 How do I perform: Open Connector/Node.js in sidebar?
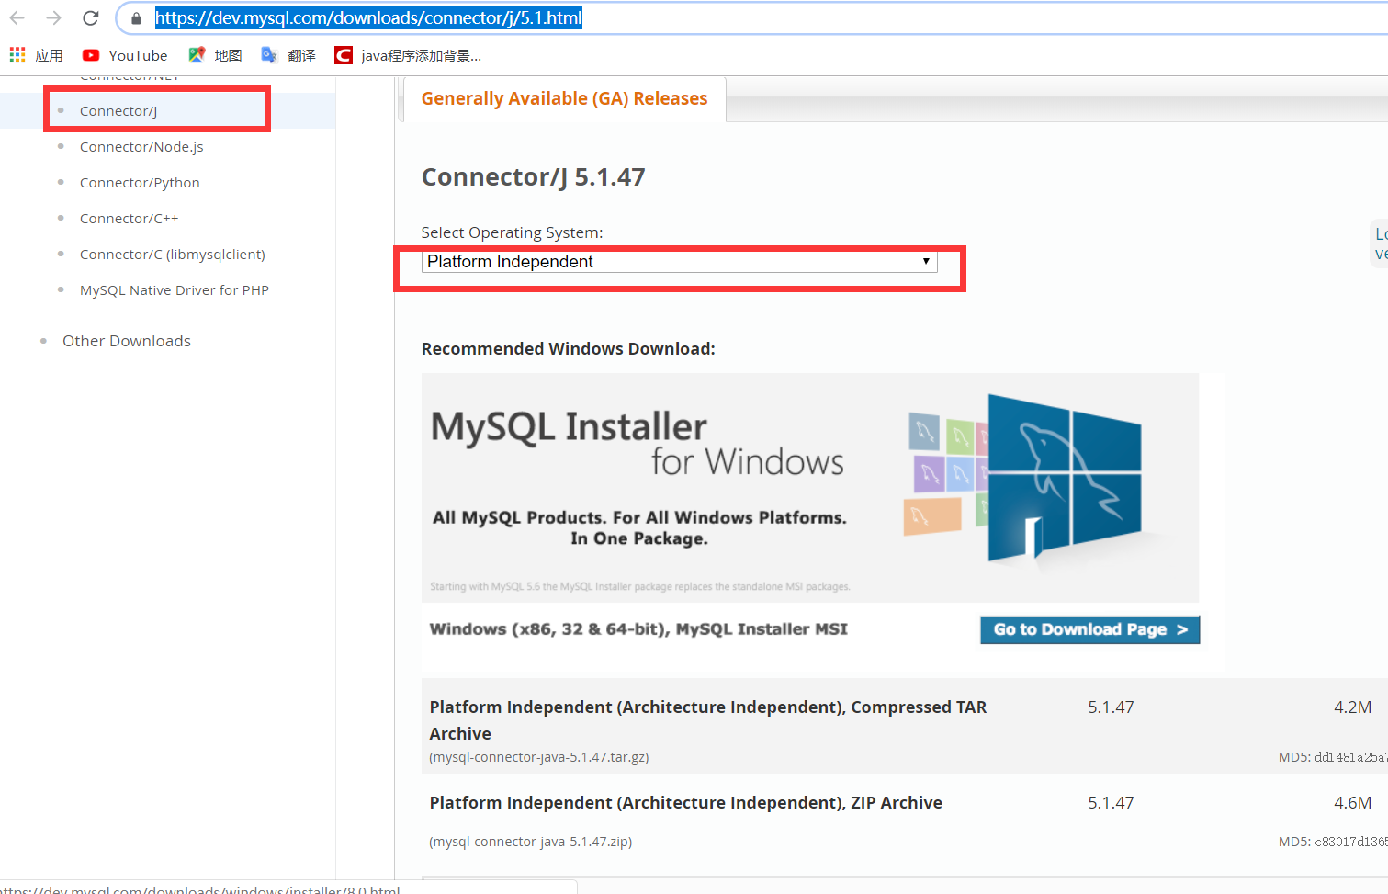point(141,147)
